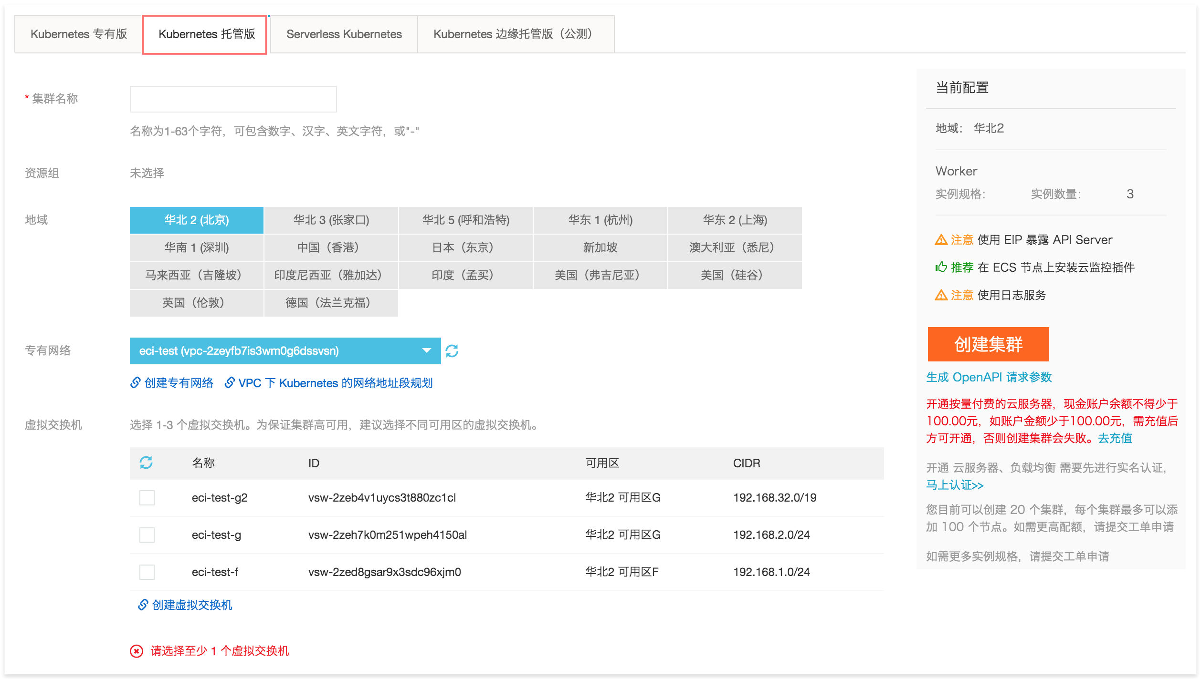
Task: Select region 华北 5 (呼和浩特)
Action: (x=465, y=220)
